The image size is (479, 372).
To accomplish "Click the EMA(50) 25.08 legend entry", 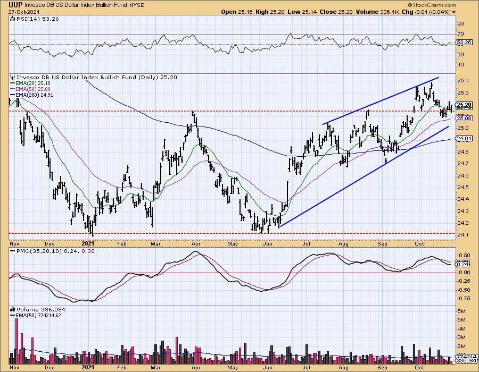I will coord(30,89).
